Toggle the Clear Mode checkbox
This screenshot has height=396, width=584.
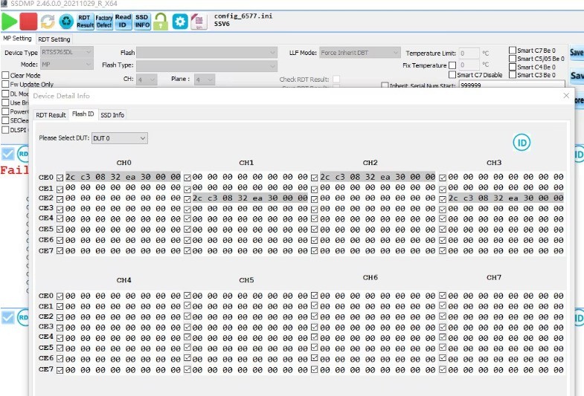pos(6,75)
